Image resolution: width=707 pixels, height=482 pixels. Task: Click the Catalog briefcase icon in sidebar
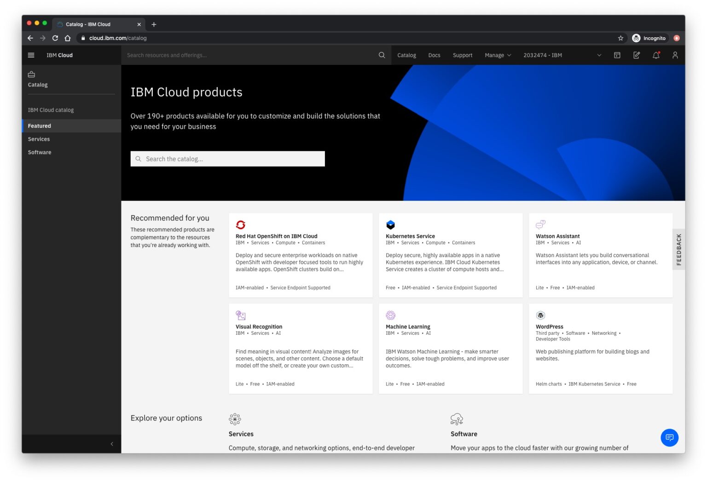[31, 74]
